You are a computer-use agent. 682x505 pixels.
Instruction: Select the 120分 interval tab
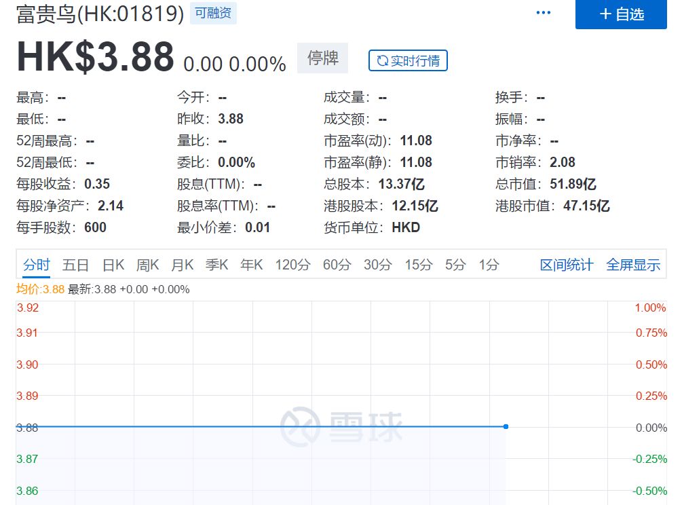[292, 265]
